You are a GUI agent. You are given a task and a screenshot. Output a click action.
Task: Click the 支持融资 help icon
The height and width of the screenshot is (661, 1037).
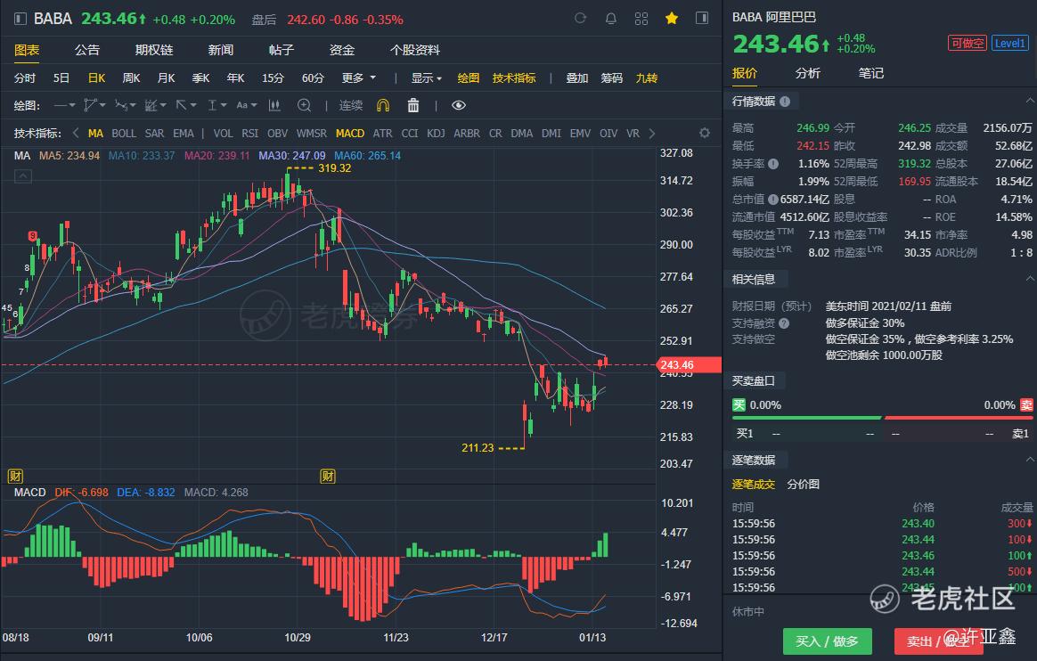click(x=784, y=323)
